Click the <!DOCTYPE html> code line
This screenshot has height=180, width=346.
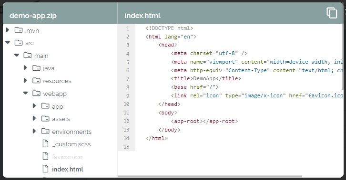(169, 28)
